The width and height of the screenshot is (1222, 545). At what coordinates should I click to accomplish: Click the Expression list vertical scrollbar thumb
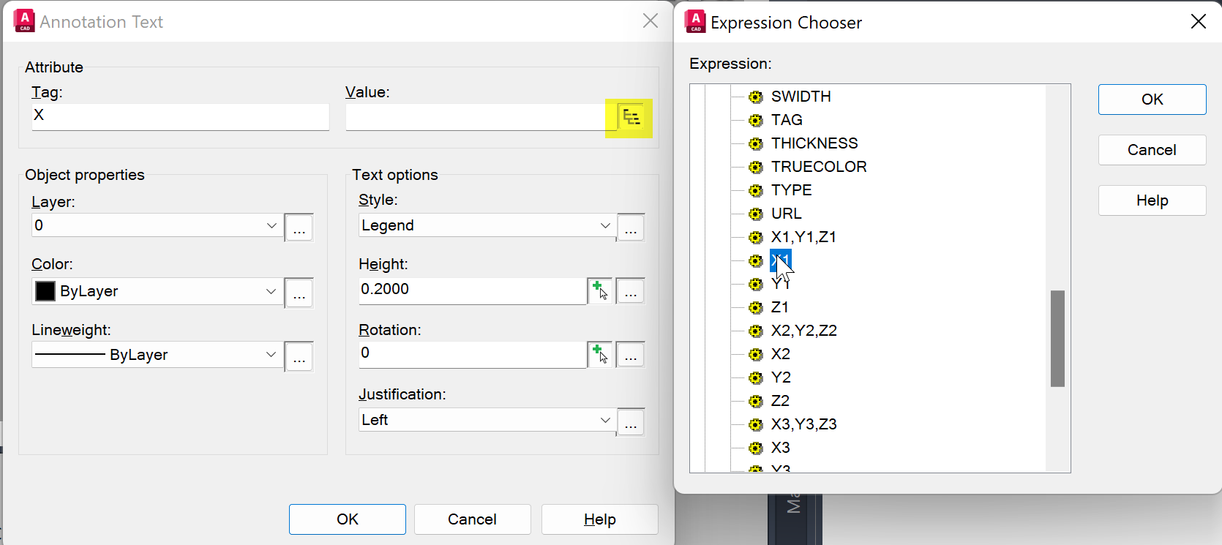tap(1057, 338)
